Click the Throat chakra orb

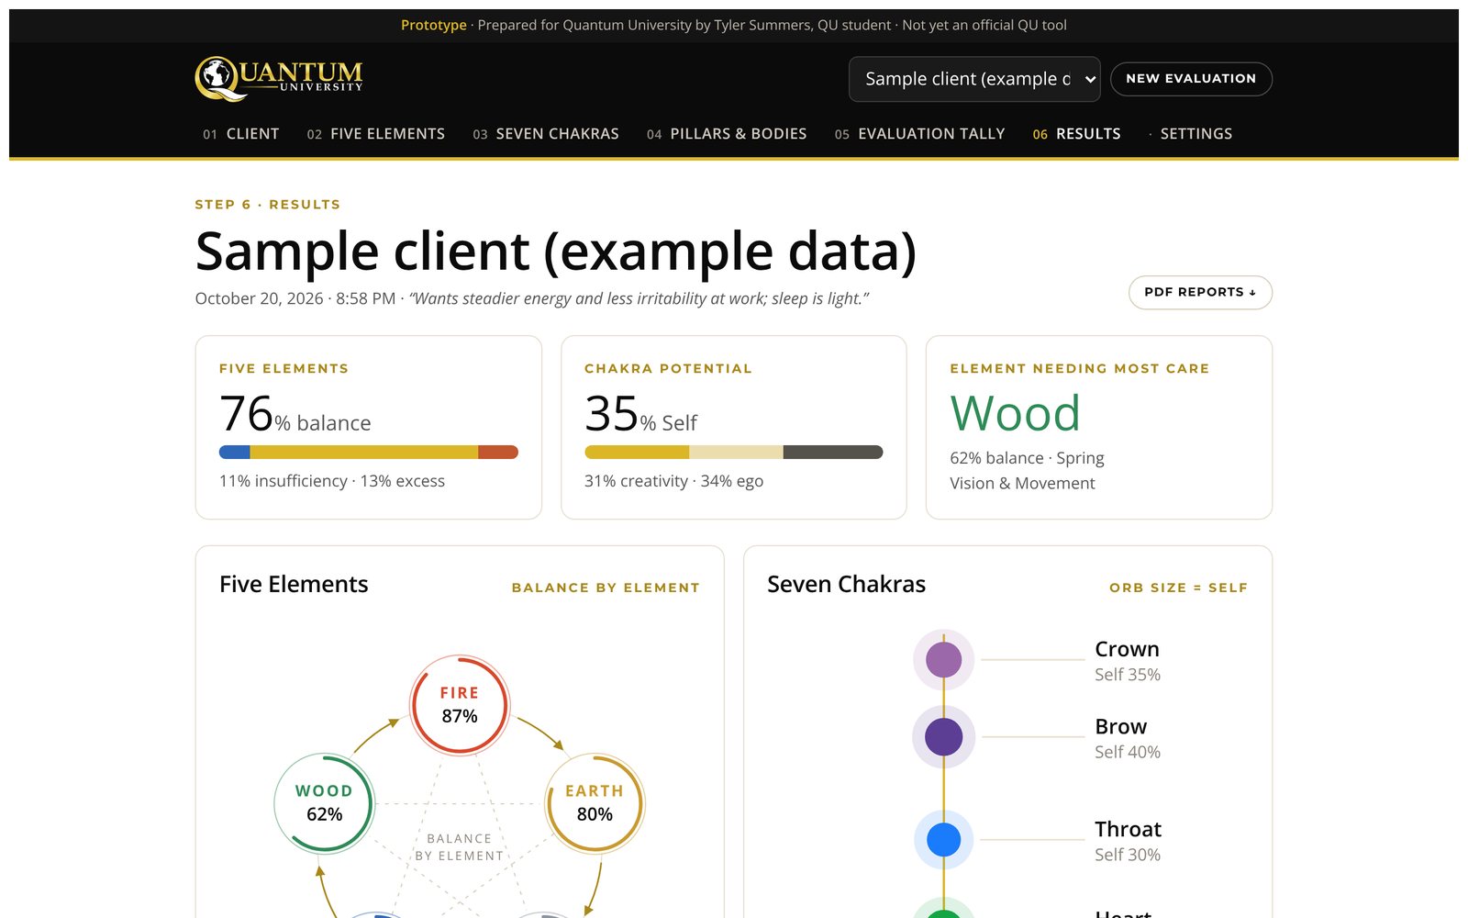pyautogui.click(x=944, y=839)
